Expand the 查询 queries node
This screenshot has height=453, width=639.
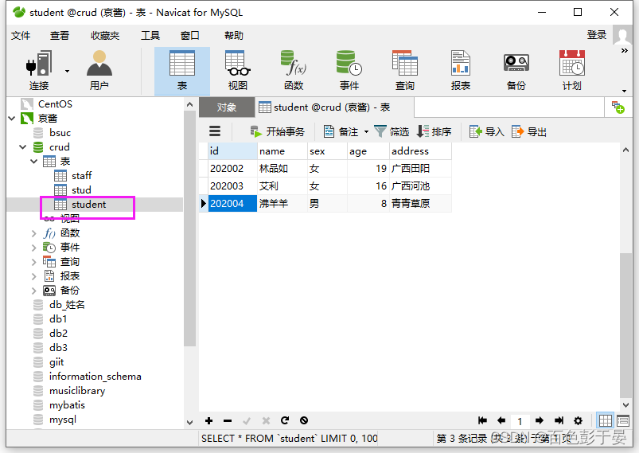(x=34, y=262)
